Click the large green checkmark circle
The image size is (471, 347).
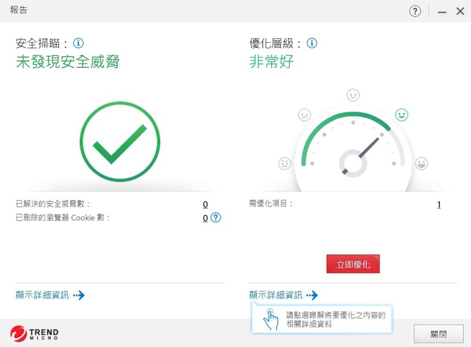pyautogui.click(x=120, y=142)
